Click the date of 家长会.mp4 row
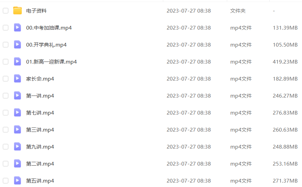This screenshot has width=302, height=187. (188, 79)
